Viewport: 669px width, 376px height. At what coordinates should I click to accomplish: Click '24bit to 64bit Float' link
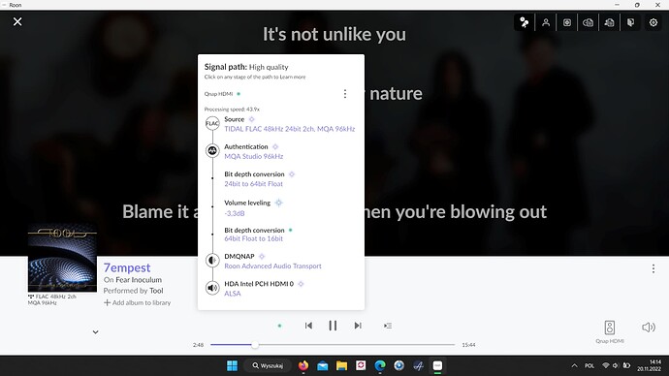[253, 184]
